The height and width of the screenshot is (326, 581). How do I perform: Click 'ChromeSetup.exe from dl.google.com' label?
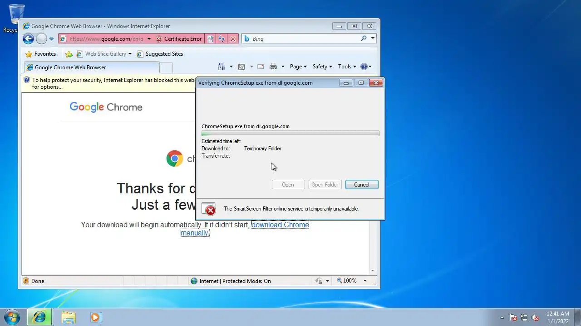[x=246, y=126]
